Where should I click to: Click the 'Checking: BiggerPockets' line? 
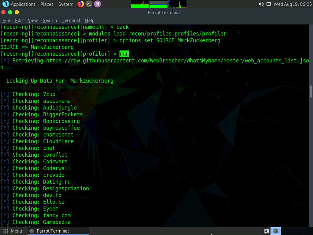click(42, 114)
